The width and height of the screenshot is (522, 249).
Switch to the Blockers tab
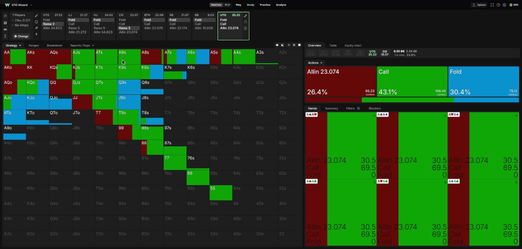coord(375,108)
